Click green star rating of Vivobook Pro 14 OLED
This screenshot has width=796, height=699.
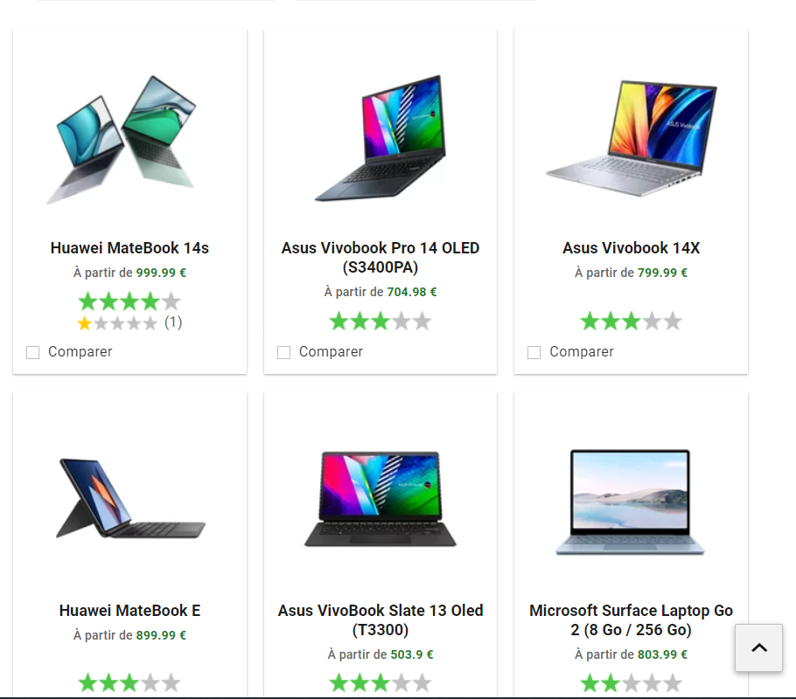pos(381,322)
